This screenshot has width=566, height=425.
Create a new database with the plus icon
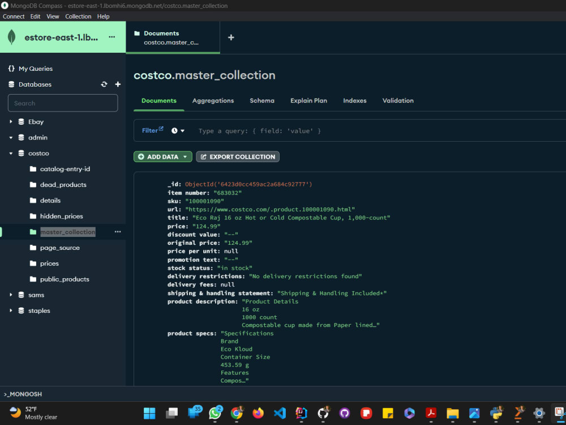[x=118, y=84]
